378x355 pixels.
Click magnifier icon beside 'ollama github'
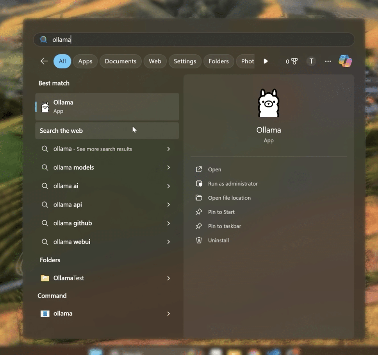tap(45, 223)
